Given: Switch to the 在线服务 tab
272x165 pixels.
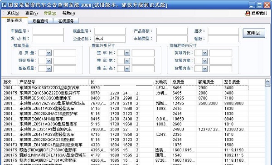Looking at the screenshot, I should pyautogui.click(x=66, y=21).
